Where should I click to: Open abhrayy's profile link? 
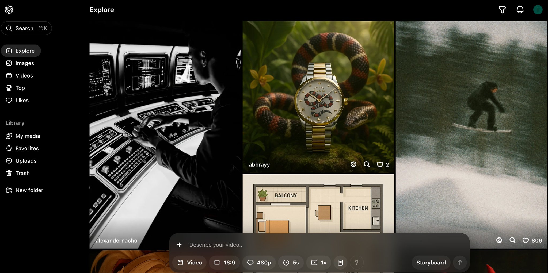point(259,164)
